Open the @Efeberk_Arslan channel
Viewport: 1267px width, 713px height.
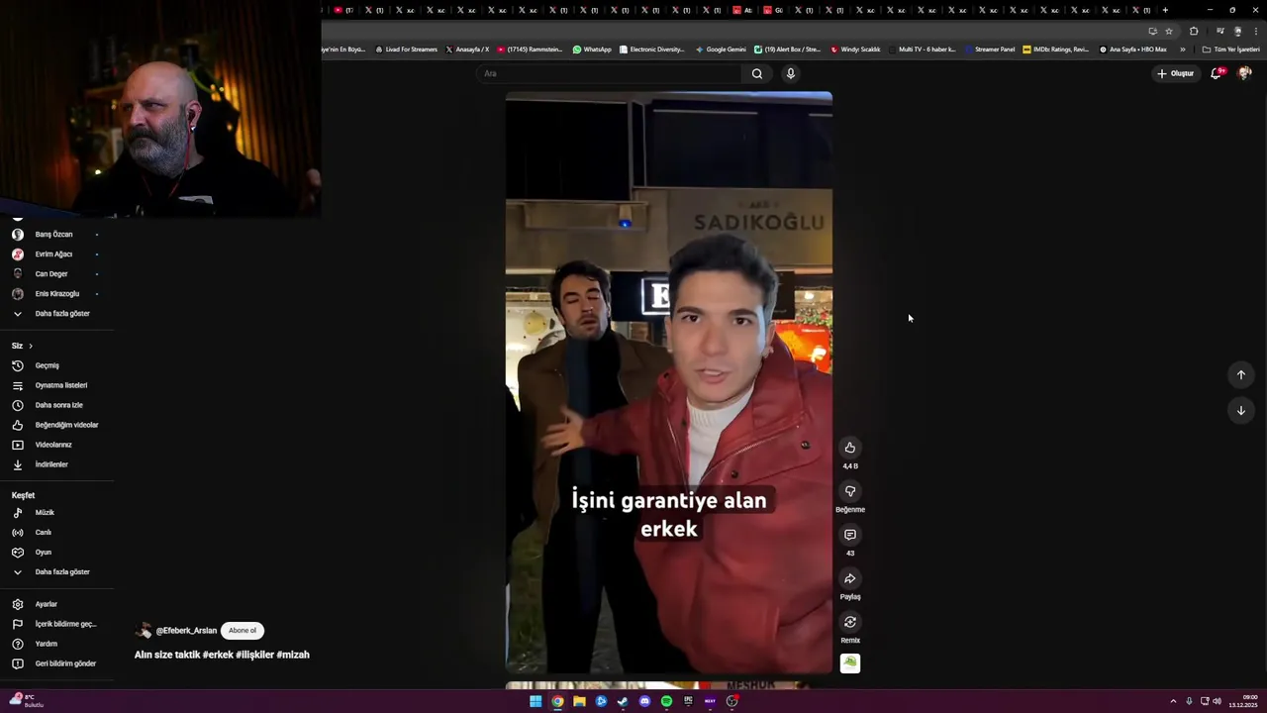click(x=186, y=631)
